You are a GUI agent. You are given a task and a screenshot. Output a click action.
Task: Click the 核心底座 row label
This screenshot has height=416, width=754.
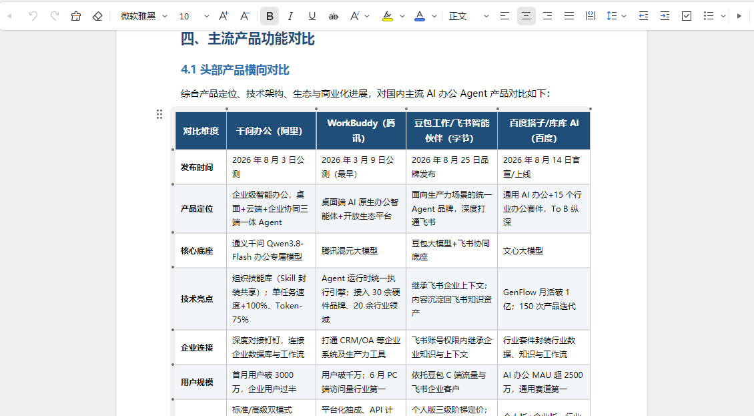[x=197, y=250]
